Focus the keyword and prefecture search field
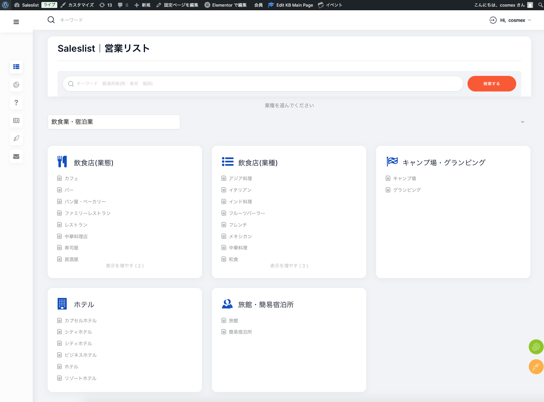The width and height of the screenshot is (544, 402). (263, 84)
